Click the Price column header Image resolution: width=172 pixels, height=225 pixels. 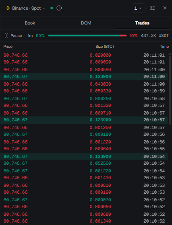[x=8, y=47]
